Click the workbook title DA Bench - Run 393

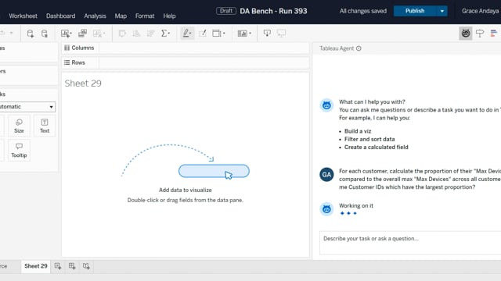coord(273,11)
